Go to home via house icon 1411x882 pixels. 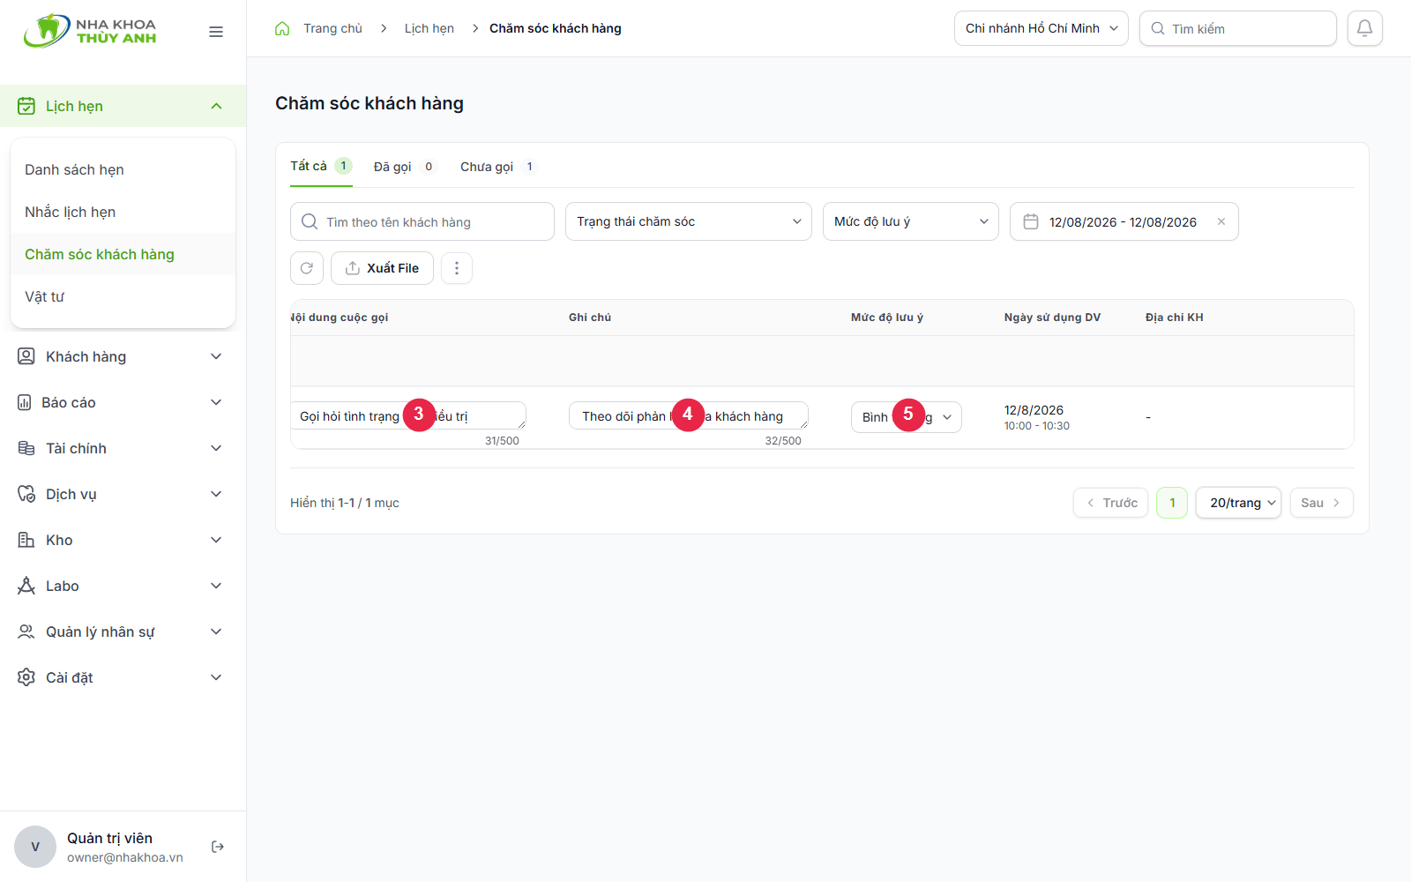[282, 28]
